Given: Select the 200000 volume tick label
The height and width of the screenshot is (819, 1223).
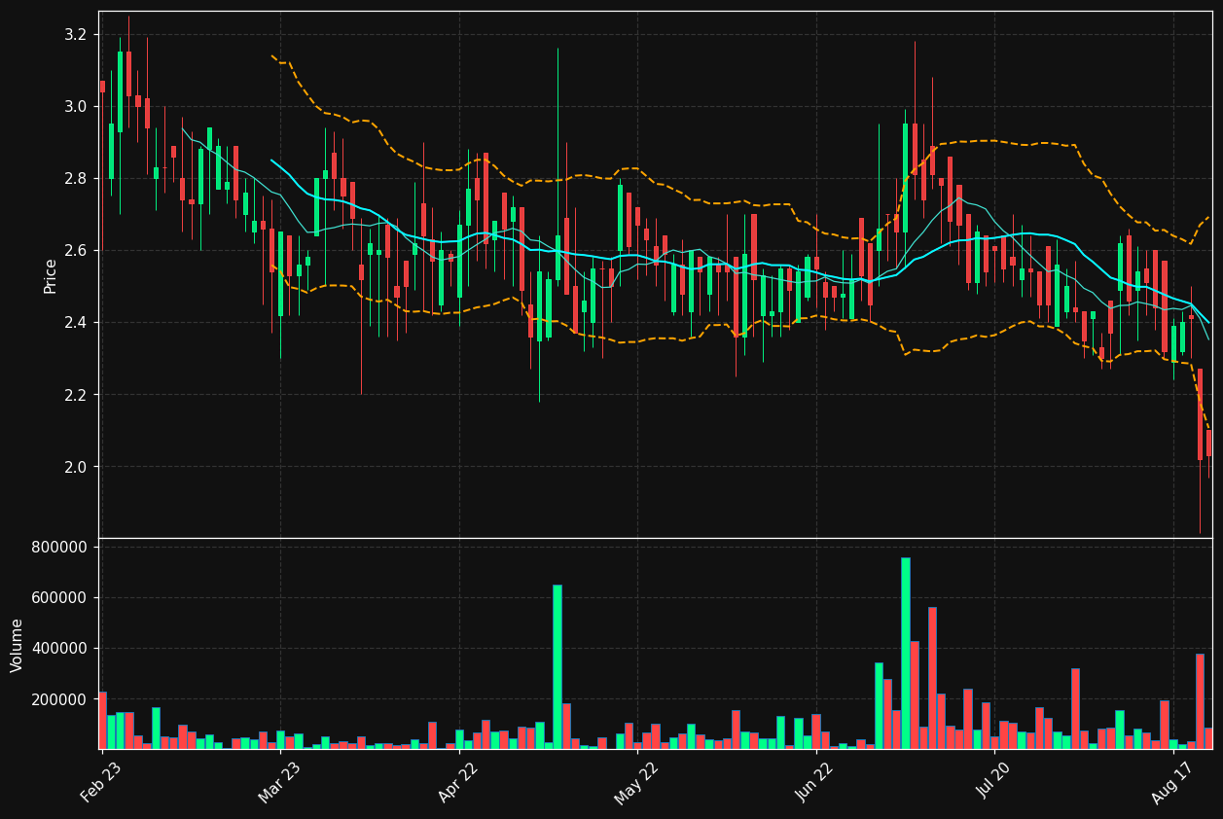Looking at the screenshot, I should (x=60, y=699).
